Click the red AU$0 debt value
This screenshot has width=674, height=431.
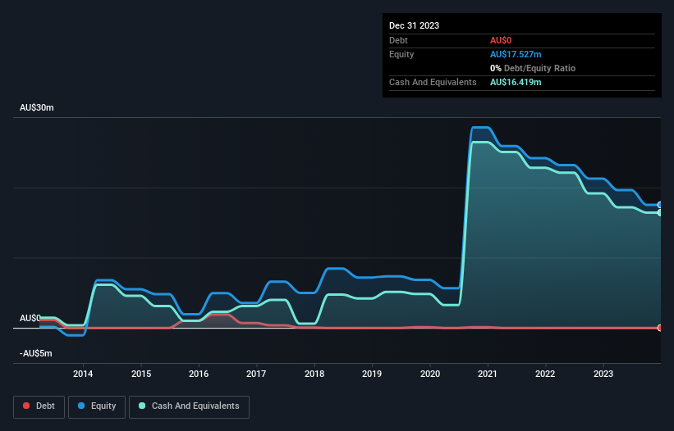501,40
